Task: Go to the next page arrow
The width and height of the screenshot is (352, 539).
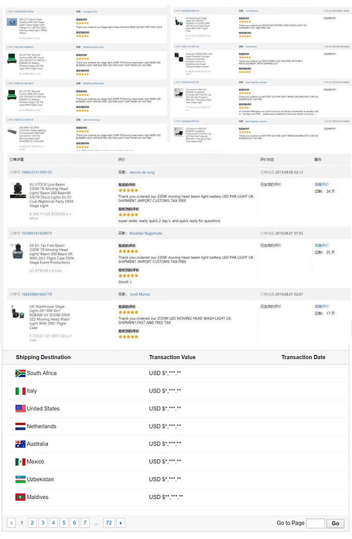Action: pyautogui.click(x=121, y=523)
